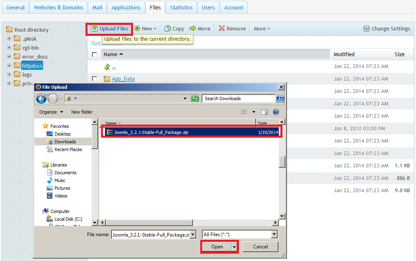Toggle the select-all checkbox beside Name header
This screenshot has height=261, width=416.
[x=94, y=55]
